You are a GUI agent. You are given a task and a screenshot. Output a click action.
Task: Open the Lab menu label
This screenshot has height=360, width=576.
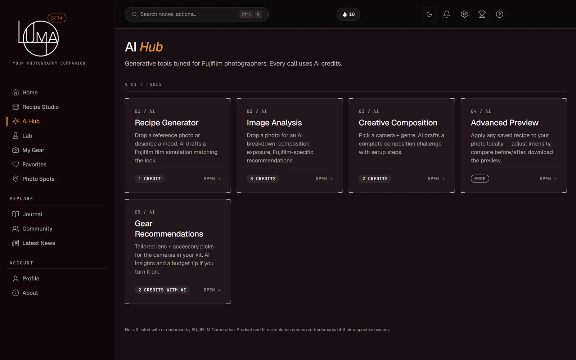point(27,136)
